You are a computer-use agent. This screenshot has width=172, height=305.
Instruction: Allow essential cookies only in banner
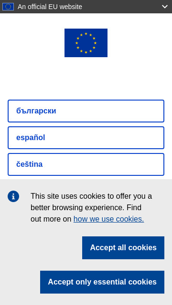point(102,282)
